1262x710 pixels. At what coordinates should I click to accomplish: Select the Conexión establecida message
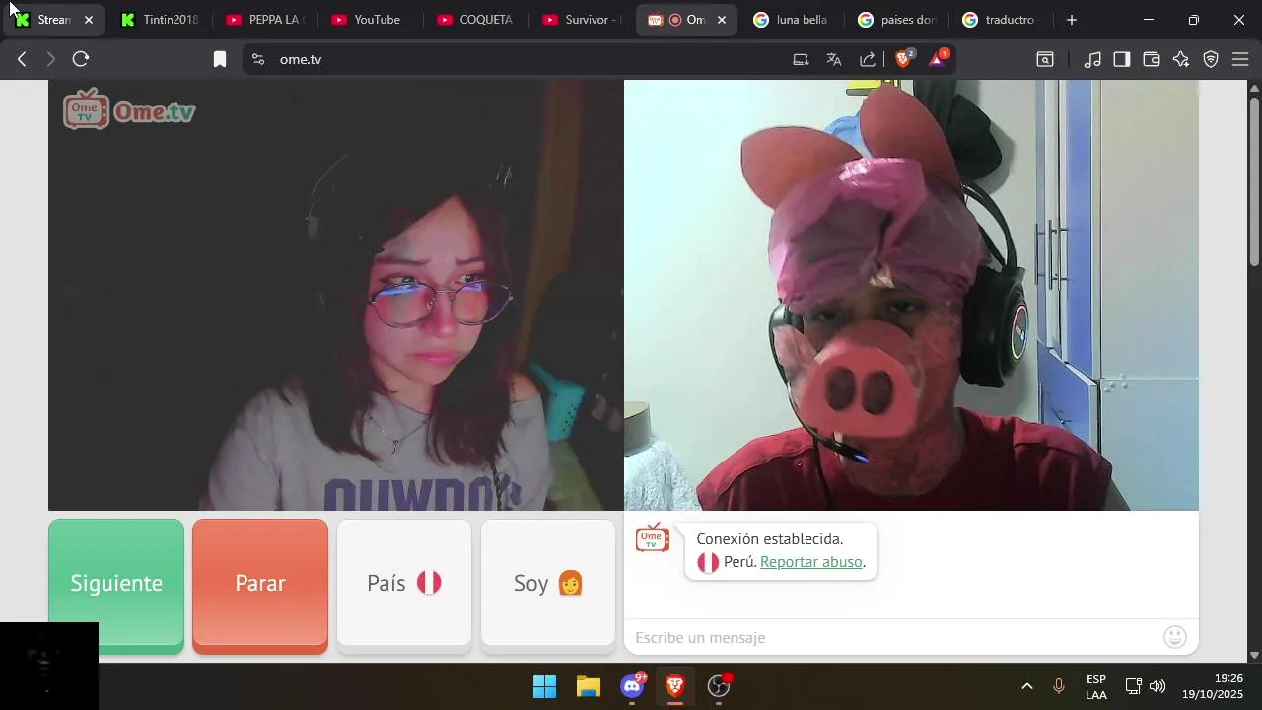770,539
